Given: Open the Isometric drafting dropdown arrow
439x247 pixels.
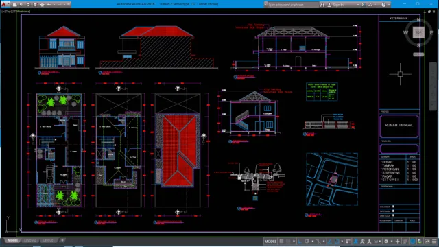Looking at the screenshot, I should 324,241.
